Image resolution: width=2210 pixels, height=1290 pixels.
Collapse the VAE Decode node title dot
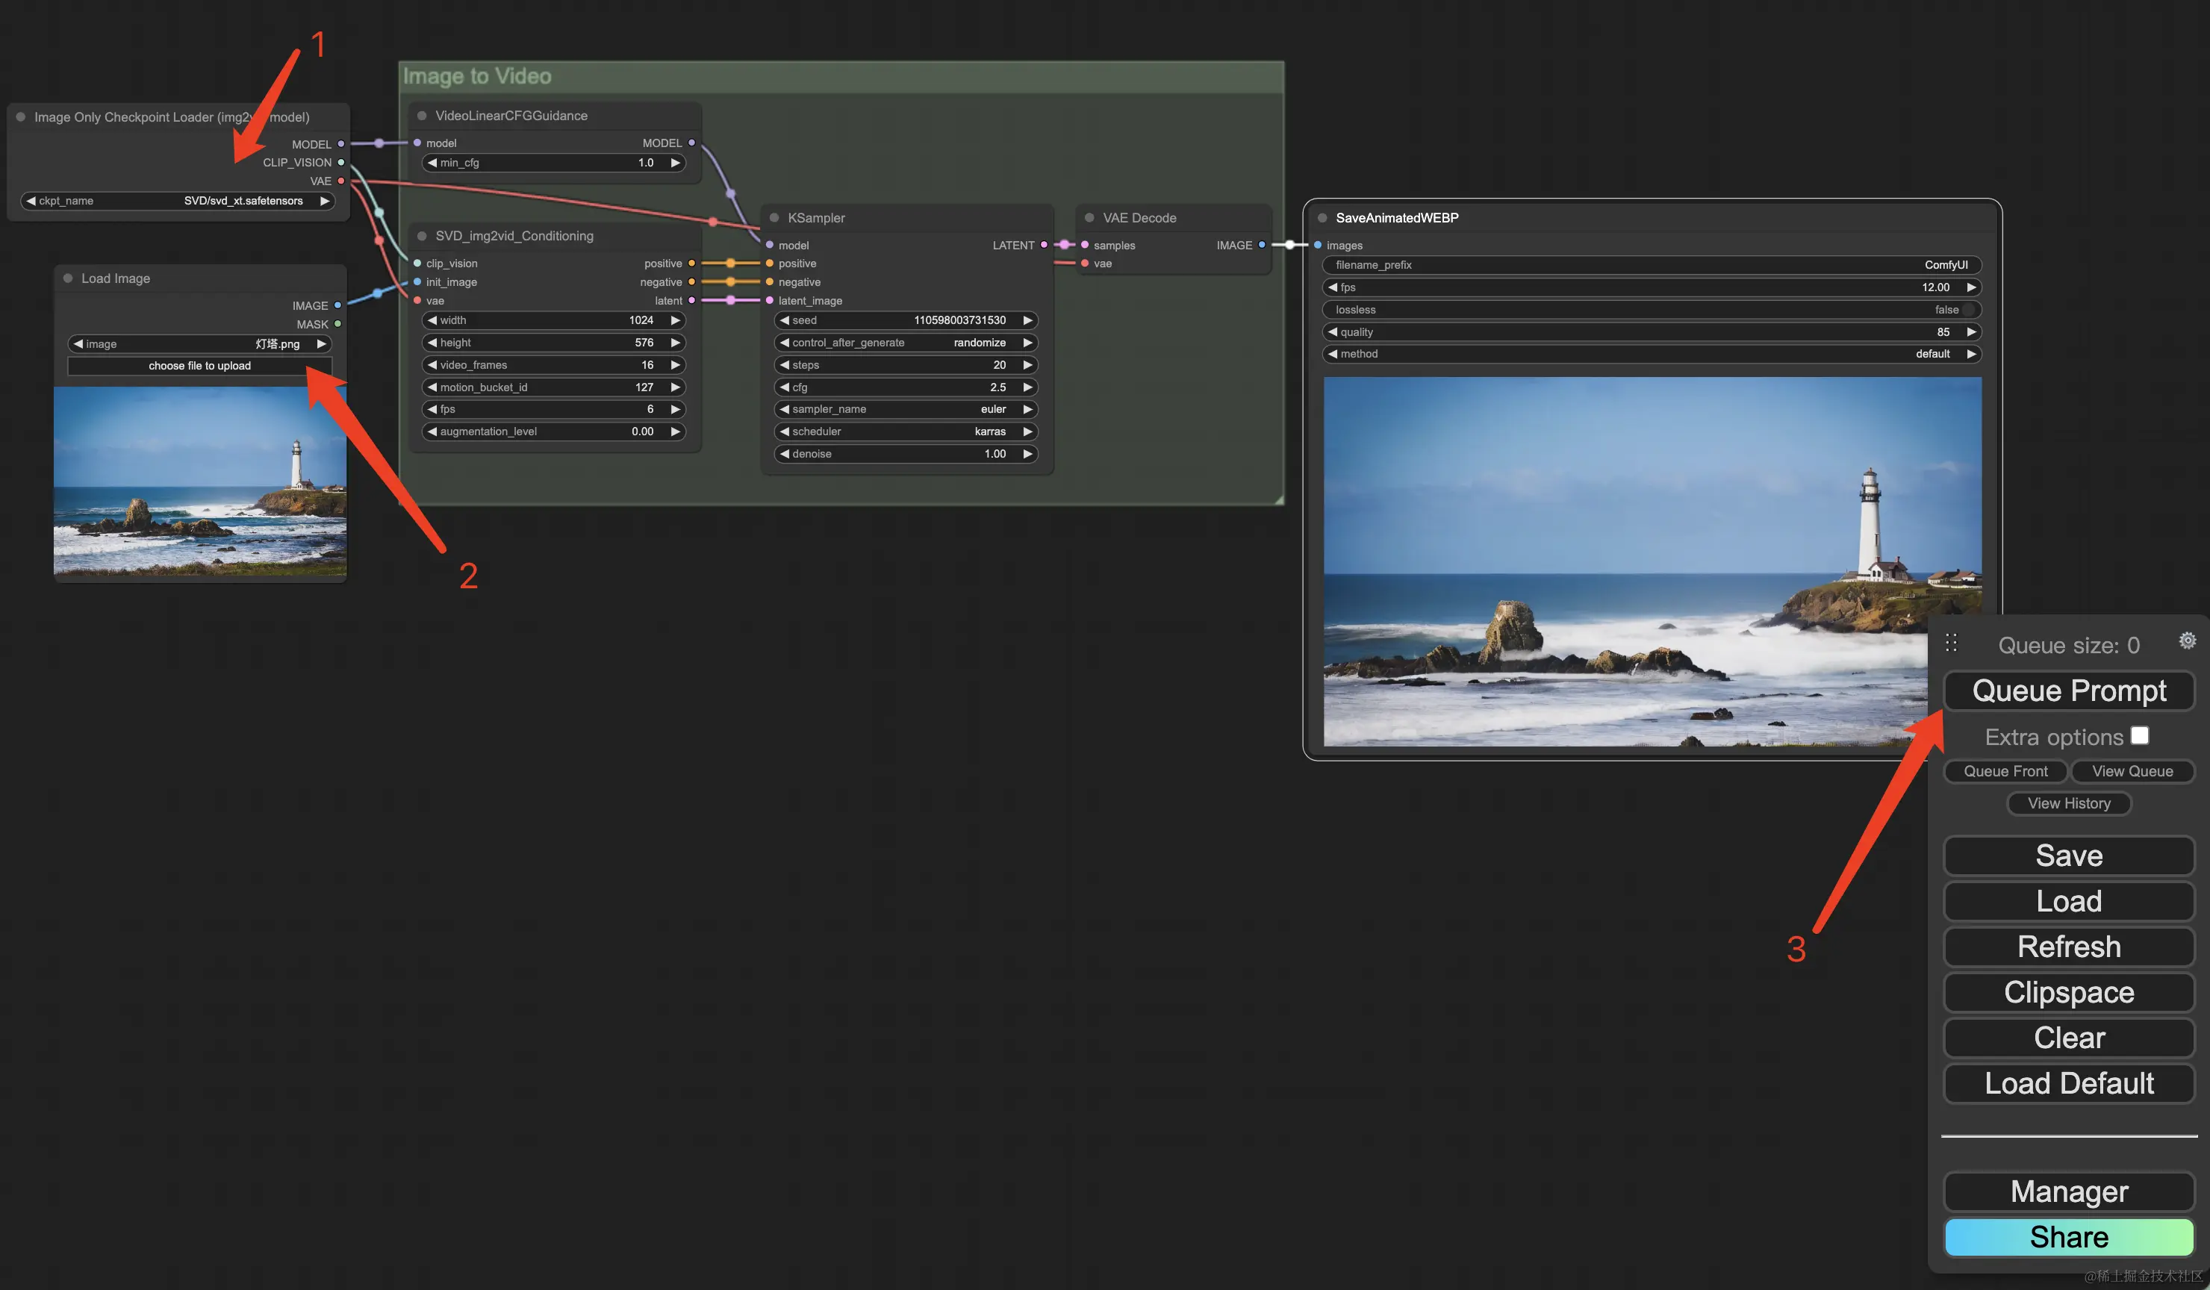[x=1089, y=217]
